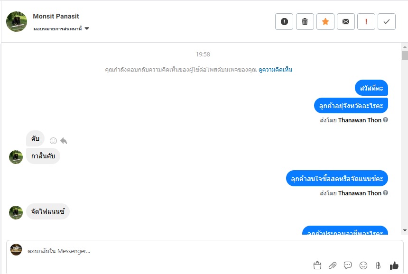The height and width of the screenshot is (274, 408).
Task: Expand the assign conversation dropdown arrow
Action: coord(87,28)
